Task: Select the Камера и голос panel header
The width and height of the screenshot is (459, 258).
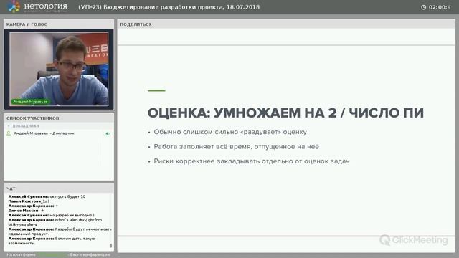Action: pos(59,24)
